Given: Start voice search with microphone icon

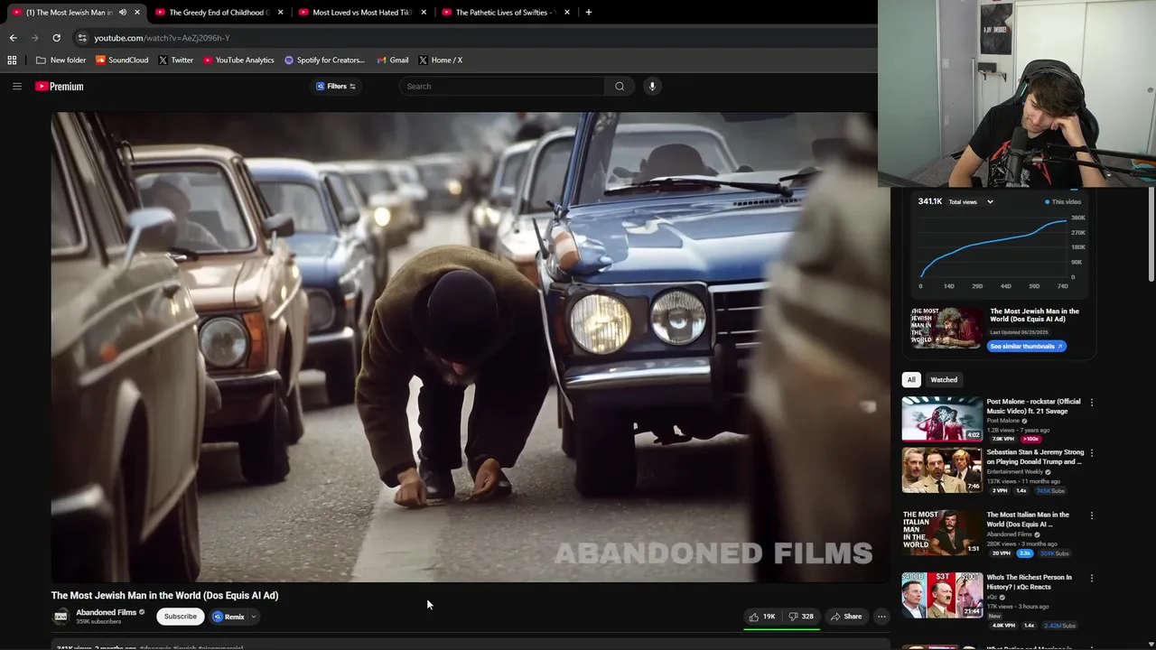Looking at the screenshot, I should pyautogui.click(x=652, y=87).
